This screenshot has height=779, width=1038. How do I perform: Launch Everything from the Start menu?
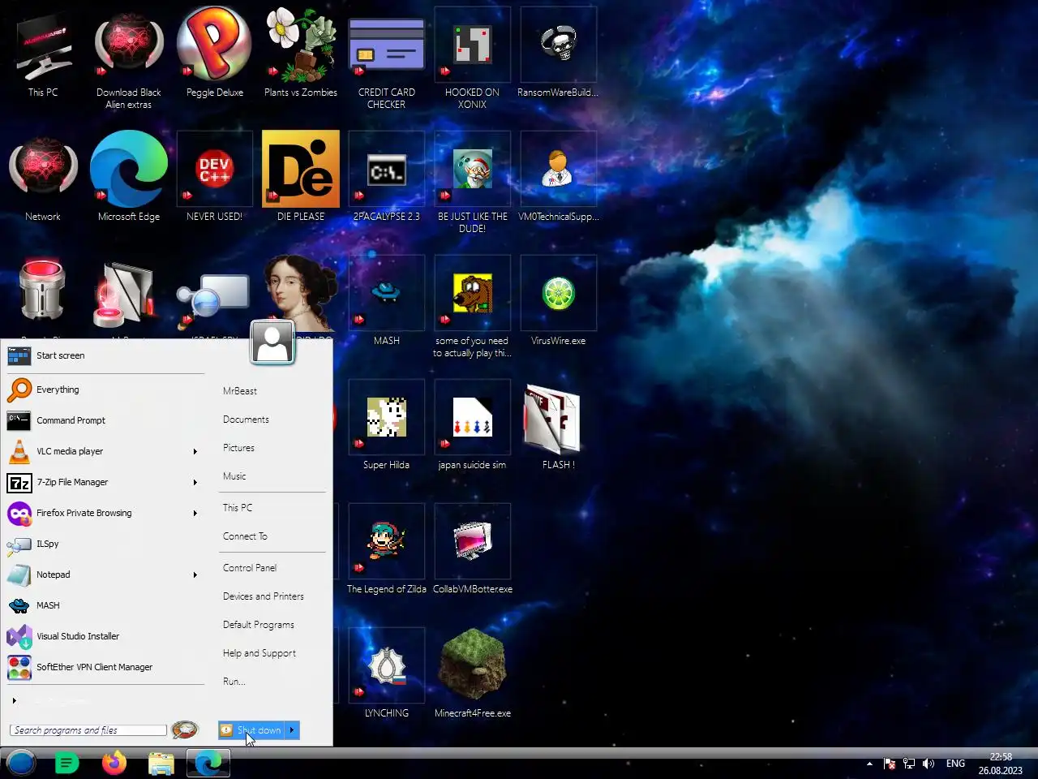[105, 389]
